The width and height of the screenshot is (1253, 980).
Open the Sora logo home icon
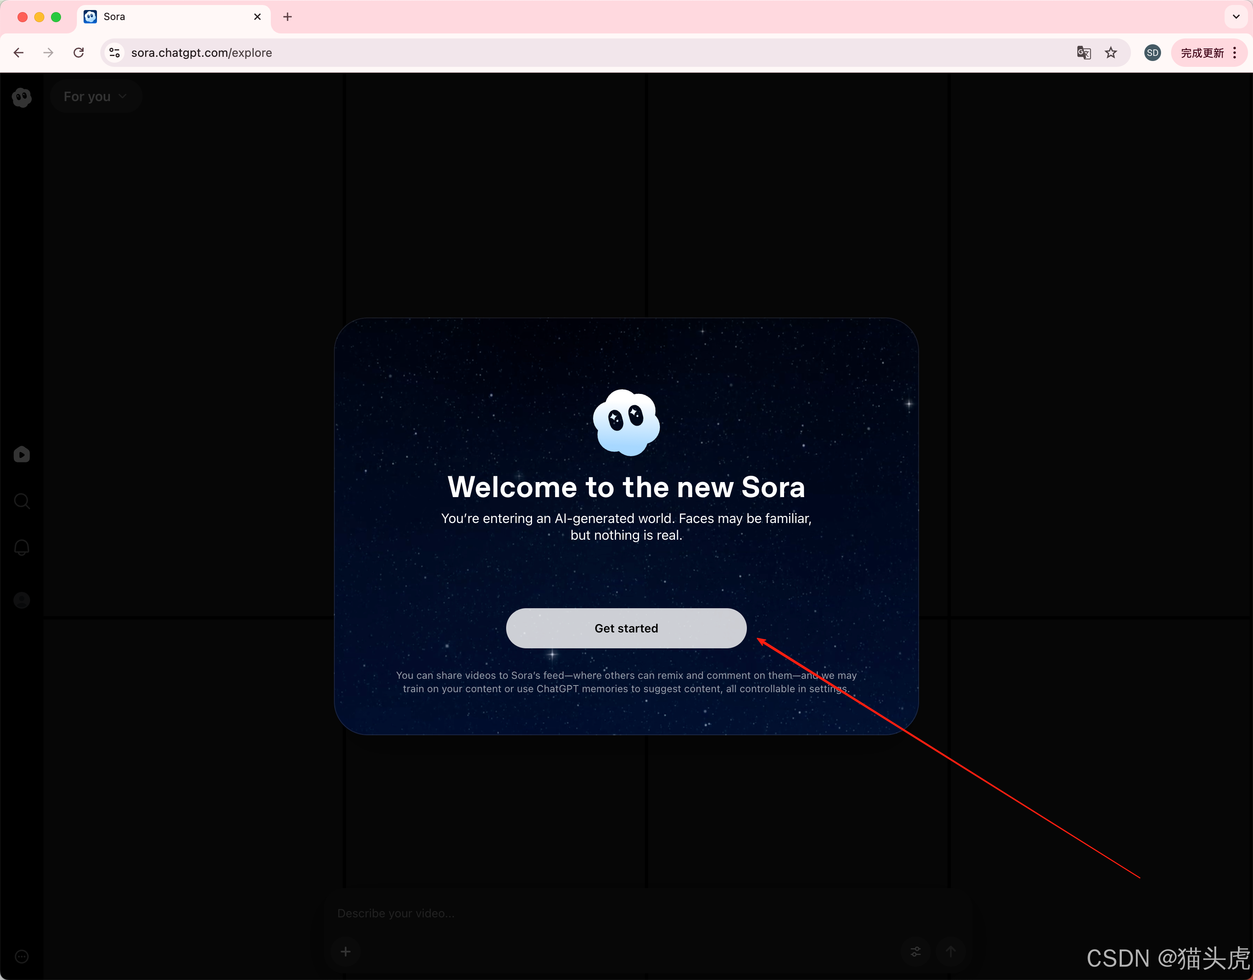[x=22, y=98]
